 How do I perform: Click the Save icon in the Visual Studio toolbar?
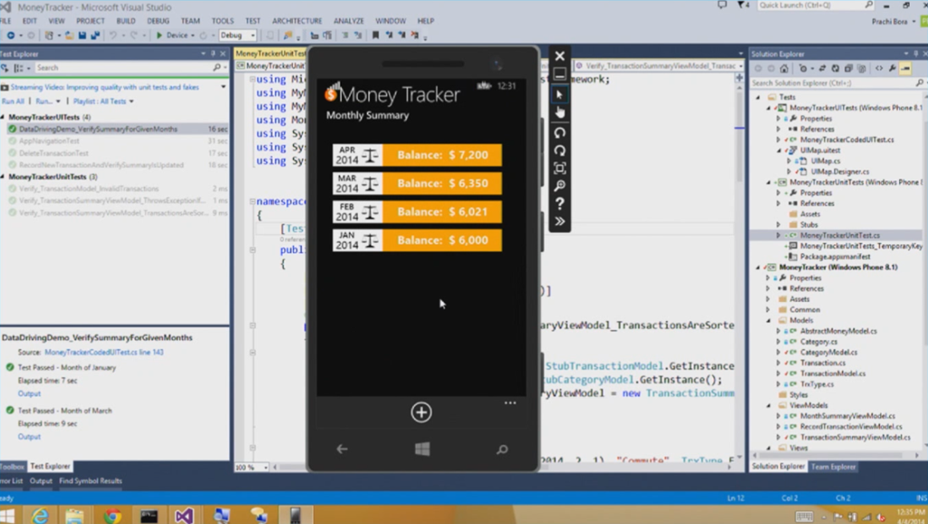point(82,35)
